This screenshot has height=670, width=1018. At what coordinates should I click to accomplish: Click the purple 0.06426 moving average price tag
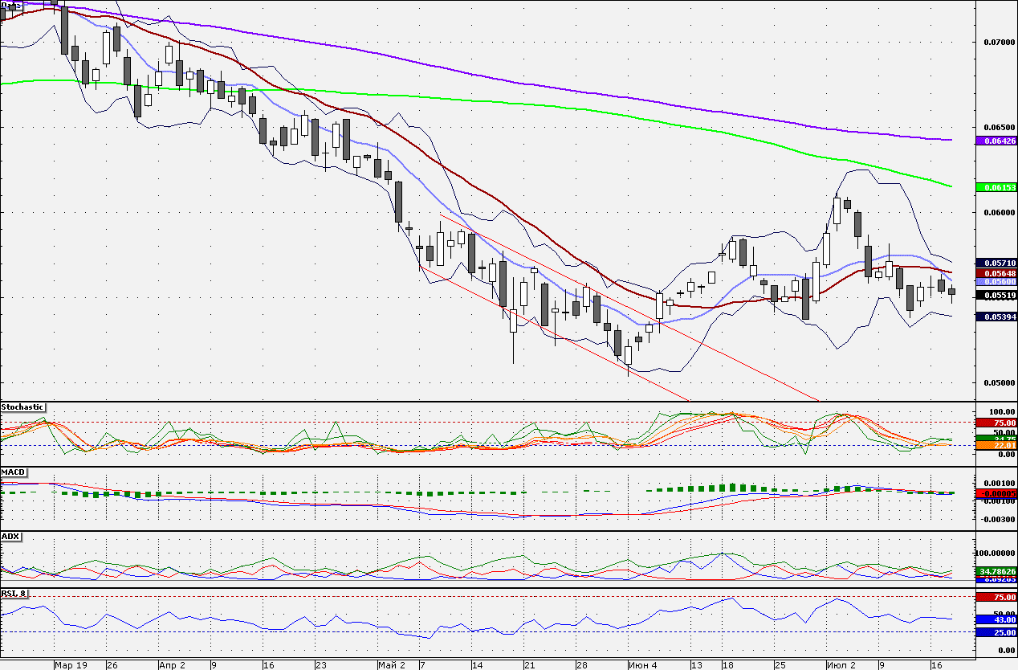pos(996,141)
